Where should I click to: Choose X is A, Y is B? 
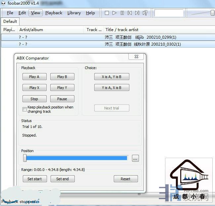click(111, 77)
